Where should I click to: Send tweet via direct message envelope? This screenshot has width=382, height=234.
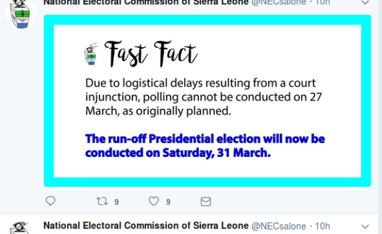coord(205,202)
